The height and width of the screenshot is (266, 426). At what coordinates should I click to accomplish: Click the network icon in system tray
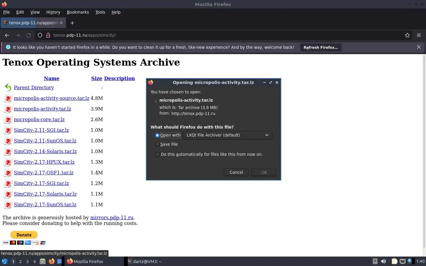403,261
